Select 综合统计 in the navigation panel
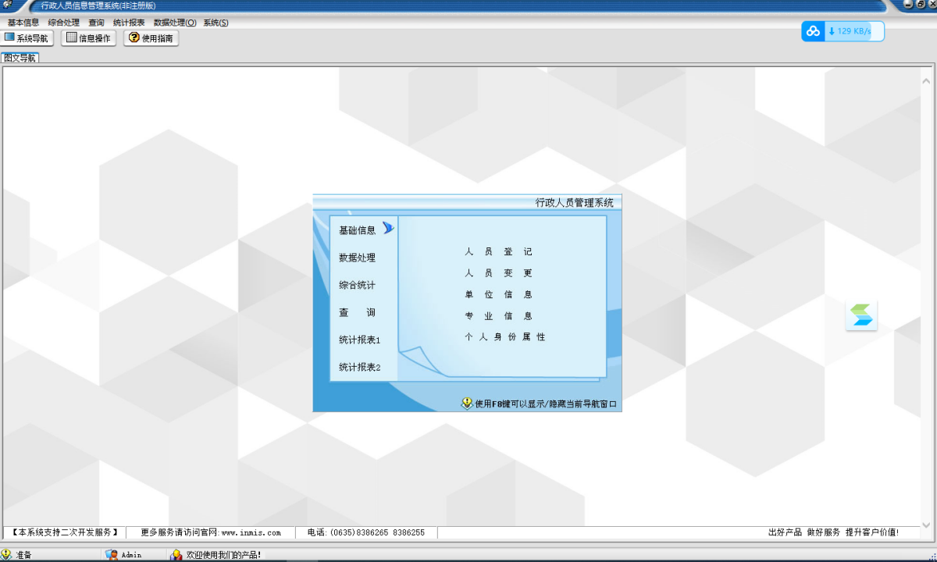 pos(357,285)
